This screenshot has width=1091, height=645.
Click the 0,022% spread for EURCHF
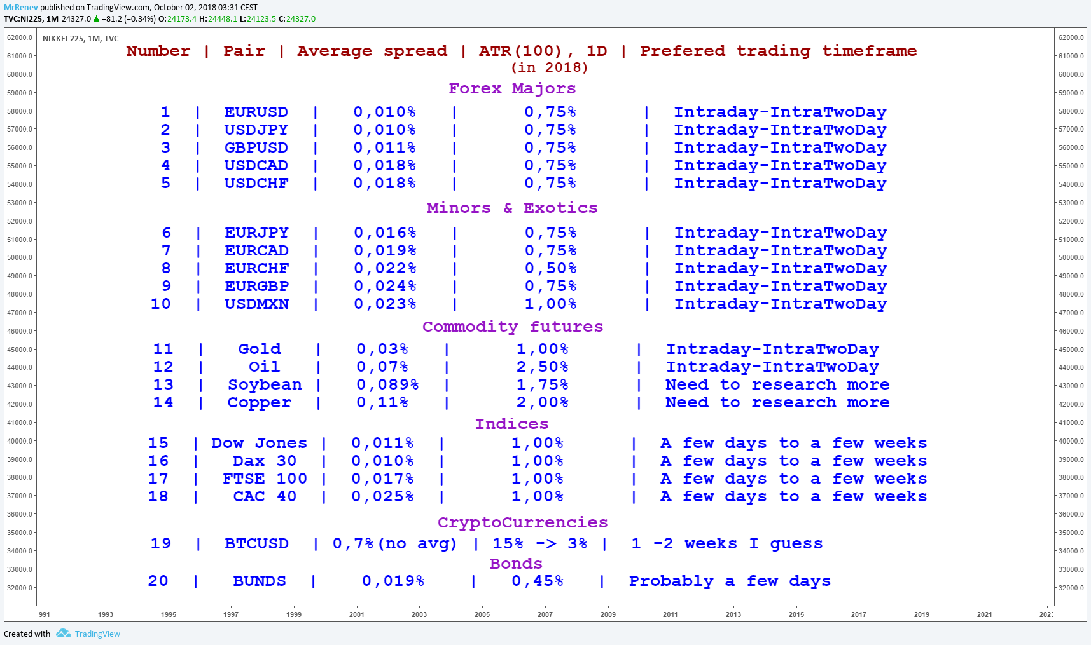click(386, 268)
